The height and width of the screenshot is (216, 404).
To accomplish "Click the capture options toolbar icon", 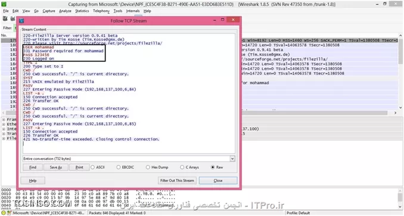I will 13,18.
